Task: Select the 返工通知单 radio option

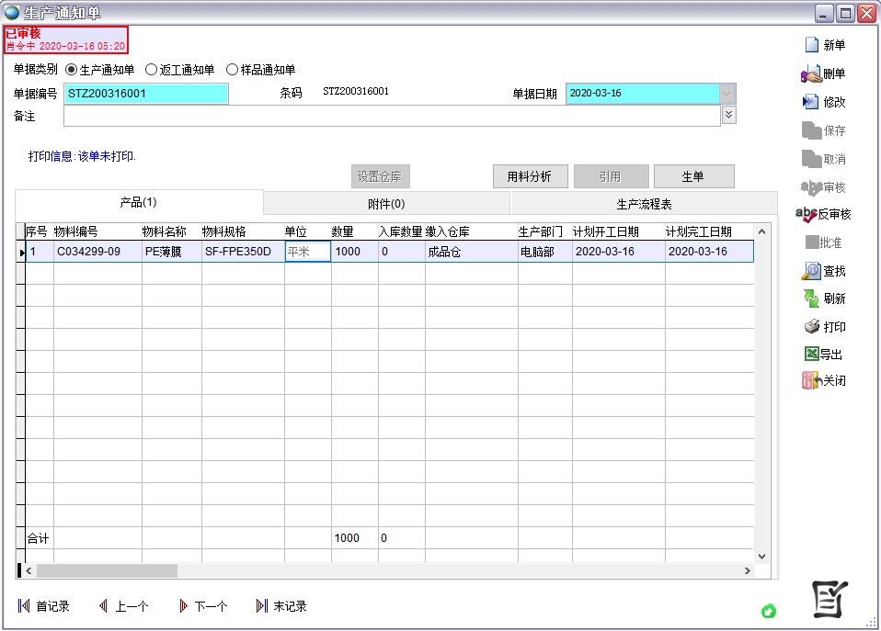Action: tap(152, 70)
